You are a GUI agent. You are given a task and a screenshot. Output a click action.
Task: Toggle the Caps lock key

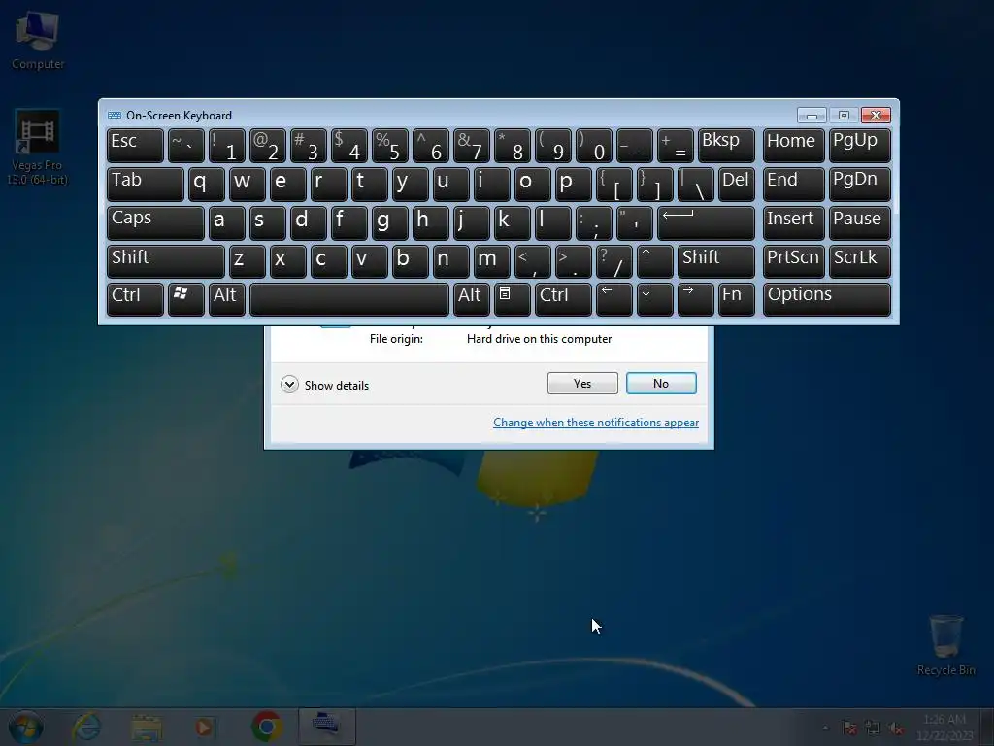point(155,222)
